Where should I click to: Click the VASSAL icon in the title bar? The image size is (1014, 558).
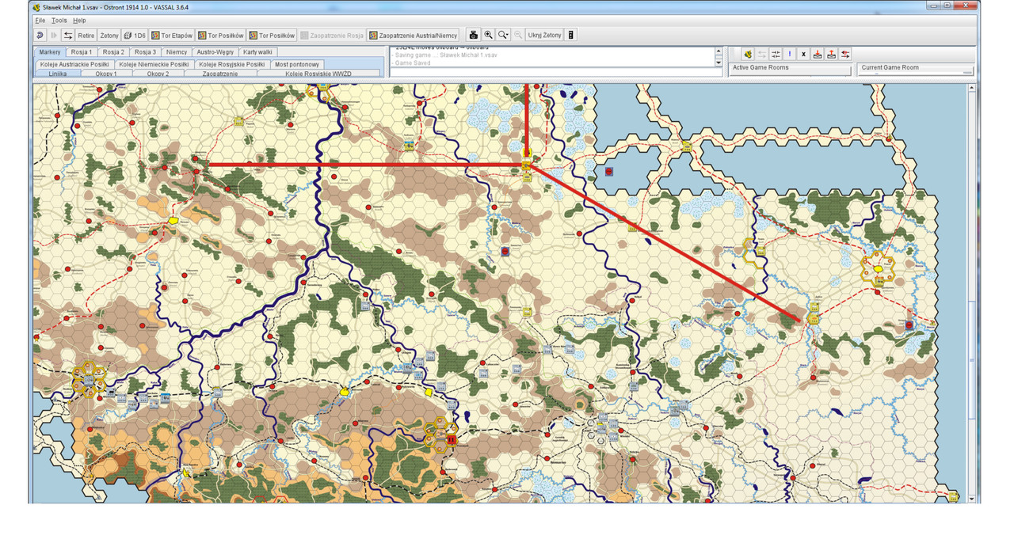(x=36, y=7)
